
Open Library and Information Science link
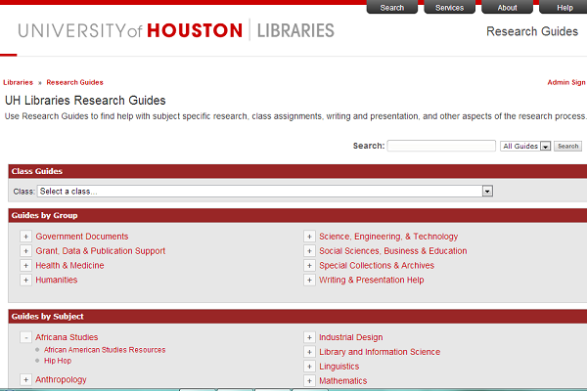380,352
